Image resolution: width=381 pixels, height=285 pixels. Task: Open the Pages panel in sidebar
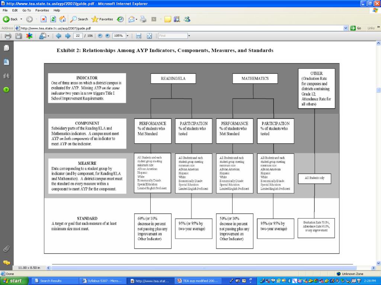coord(7,48)
